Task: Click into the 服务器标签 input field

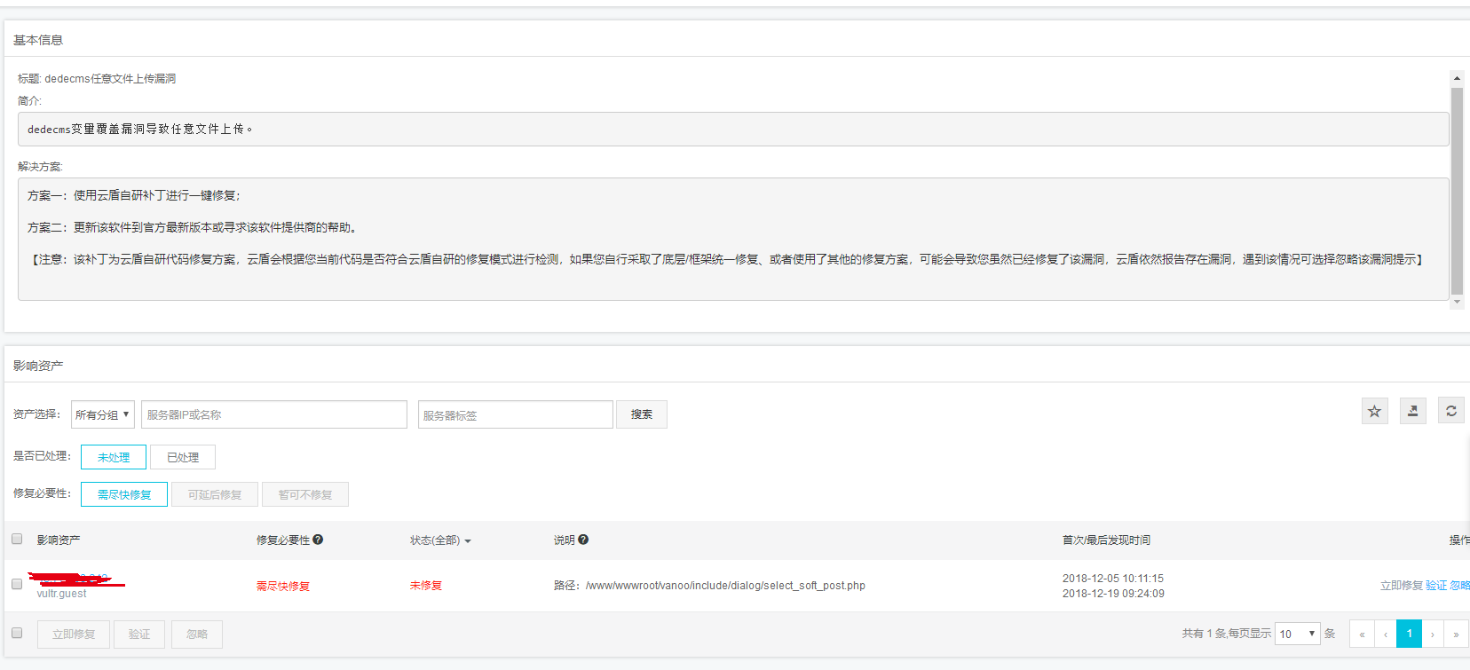Action: [516, 414]
